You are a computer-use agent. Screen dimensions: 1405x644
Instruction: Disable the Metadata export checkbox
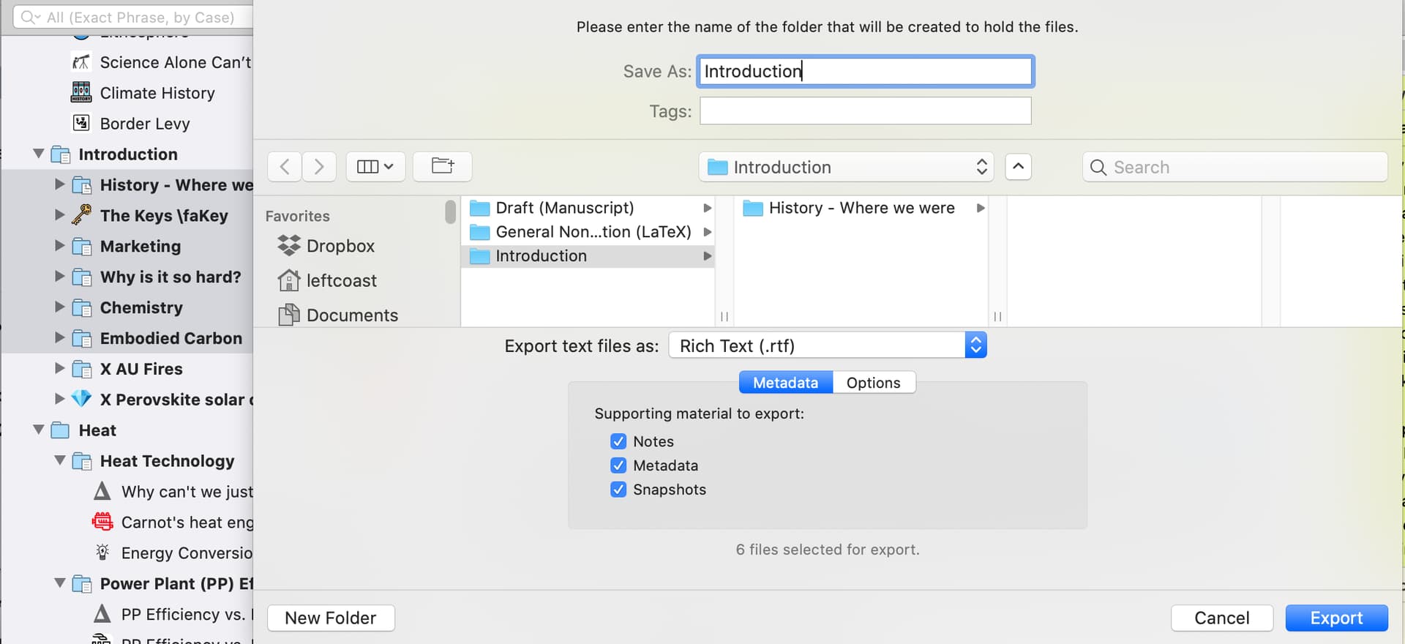pos(618,465)
